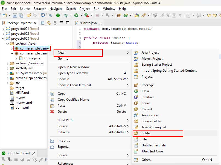Viewport: 221px width, 165px height.
Task: Close the Boot Dashboard tab
Action: 34,153
